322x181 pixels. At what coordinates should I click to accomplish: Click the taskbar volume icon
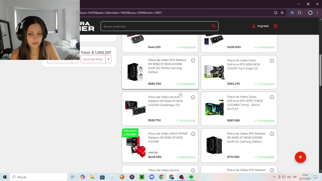pos(289,177)
